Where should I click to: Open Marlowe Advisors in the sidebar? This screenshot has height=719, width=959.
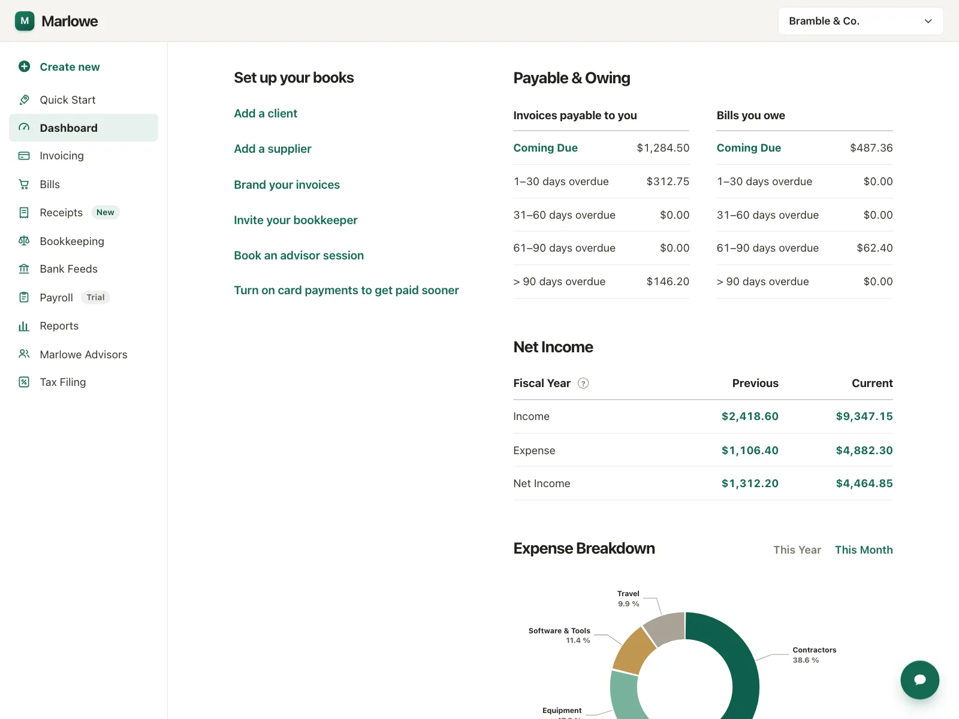click(x=83, y=354)
